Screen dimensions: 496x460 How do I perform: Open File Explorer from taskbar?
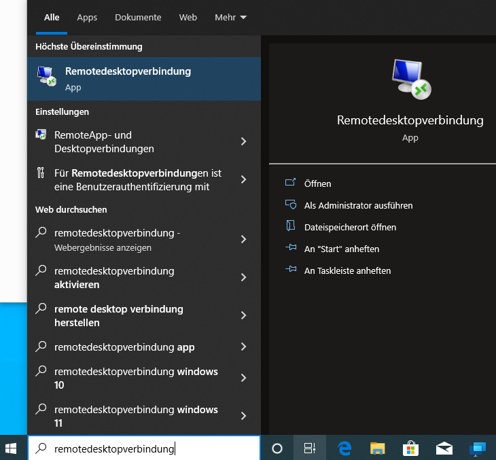(378, 448)
